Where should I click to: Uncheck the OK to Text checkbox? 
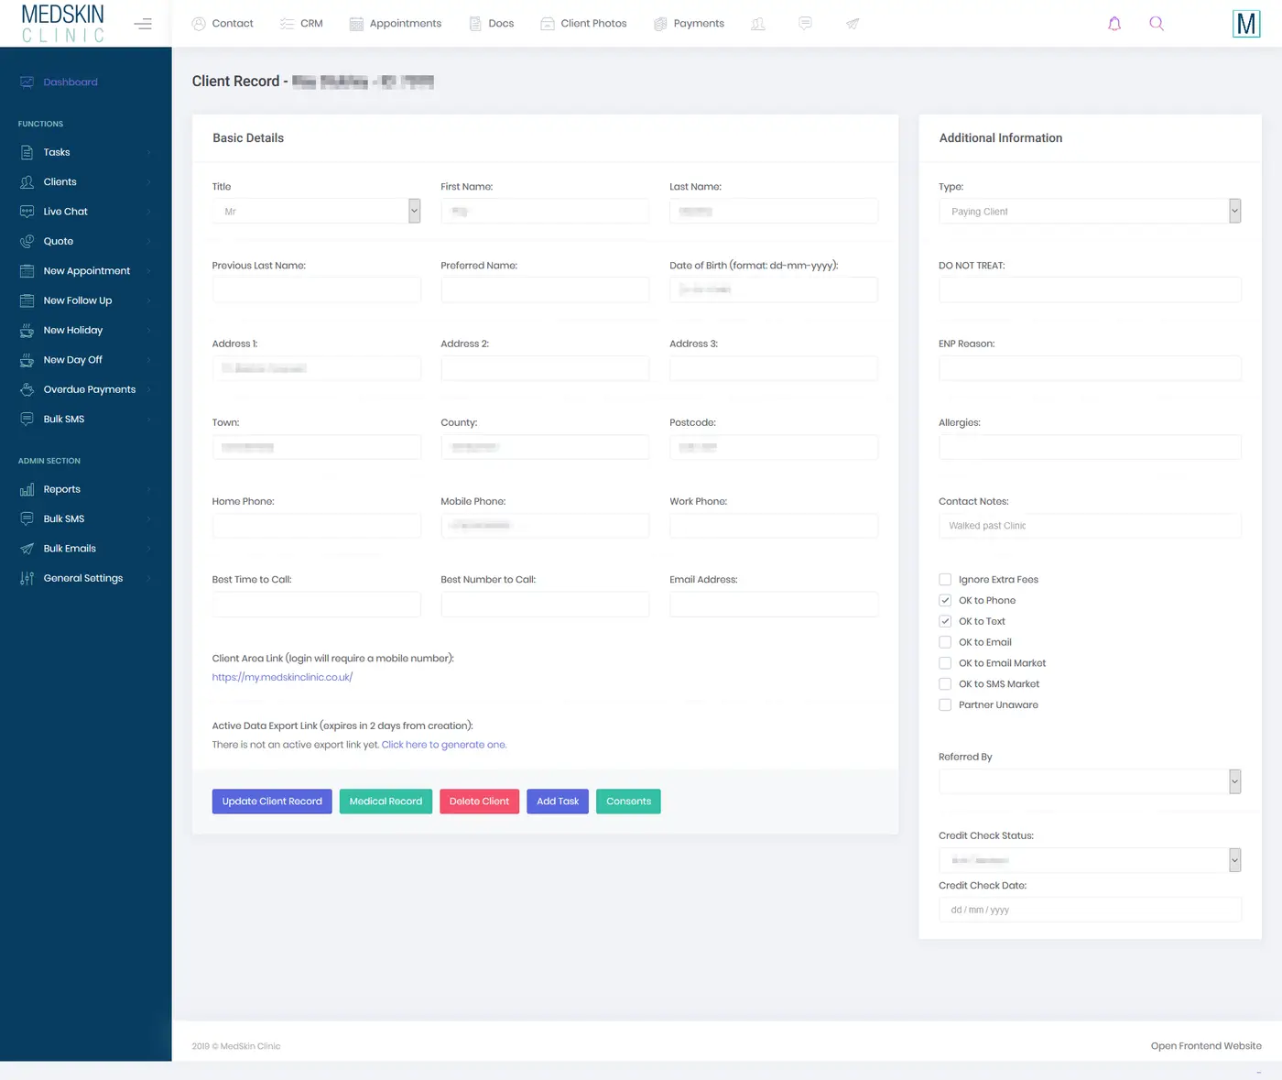click(x=945, y=622)
